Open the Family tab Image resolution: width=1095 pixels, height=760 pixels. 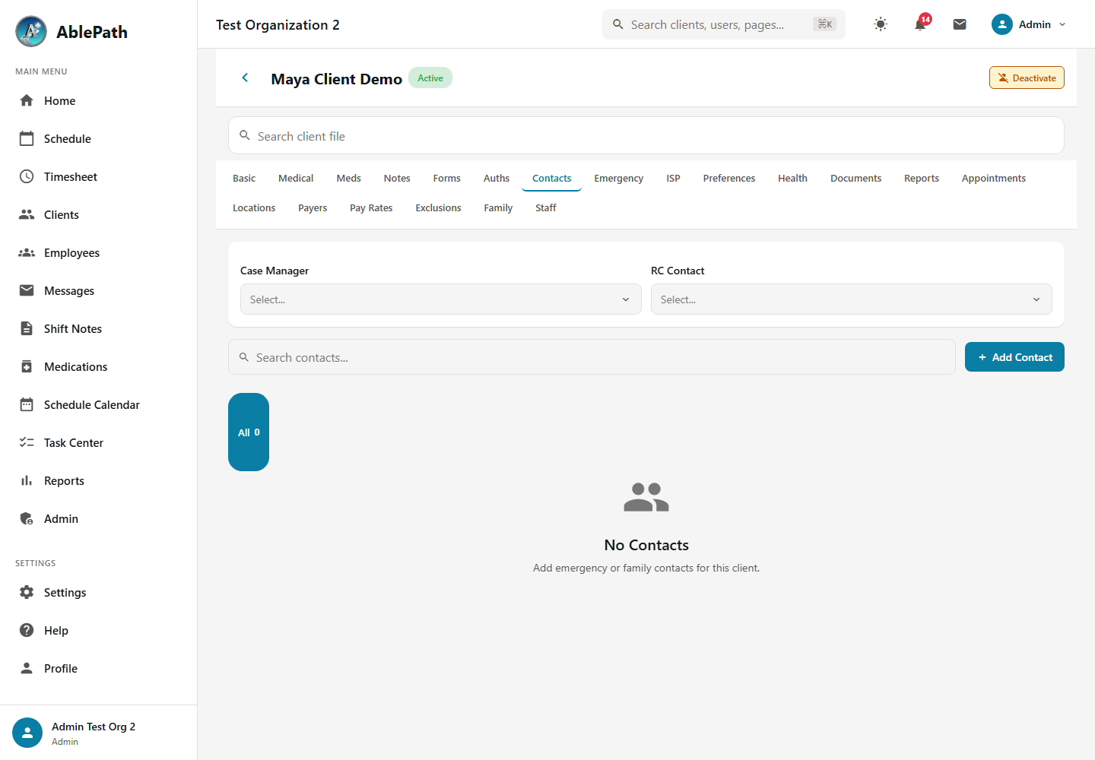pyautogui.click(x=498, y=207)
